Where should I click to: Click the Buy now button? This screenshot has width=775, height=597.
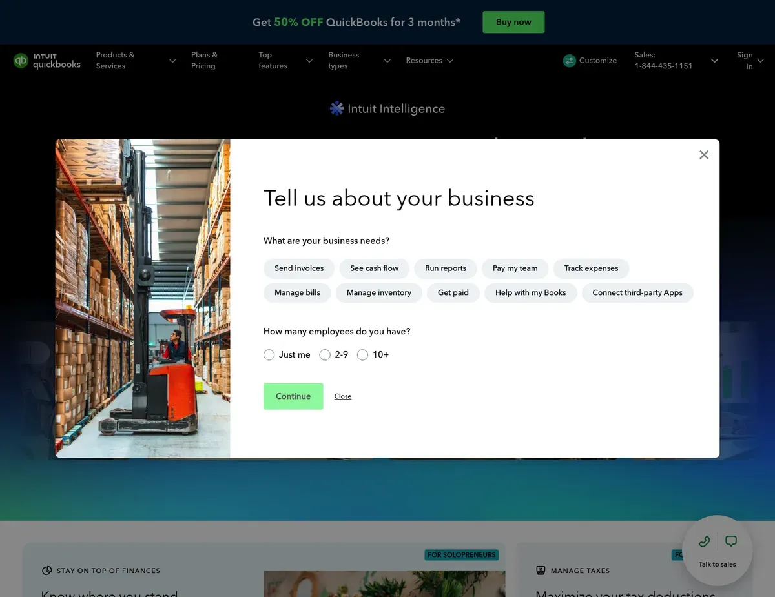[513, 22]
